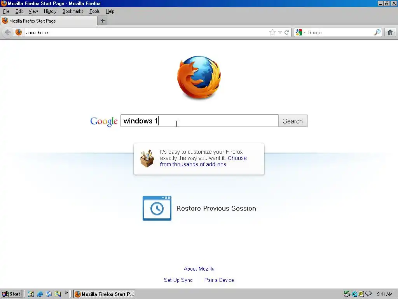
Task: Open the Pair a Device link
Action: coord(219,280)
